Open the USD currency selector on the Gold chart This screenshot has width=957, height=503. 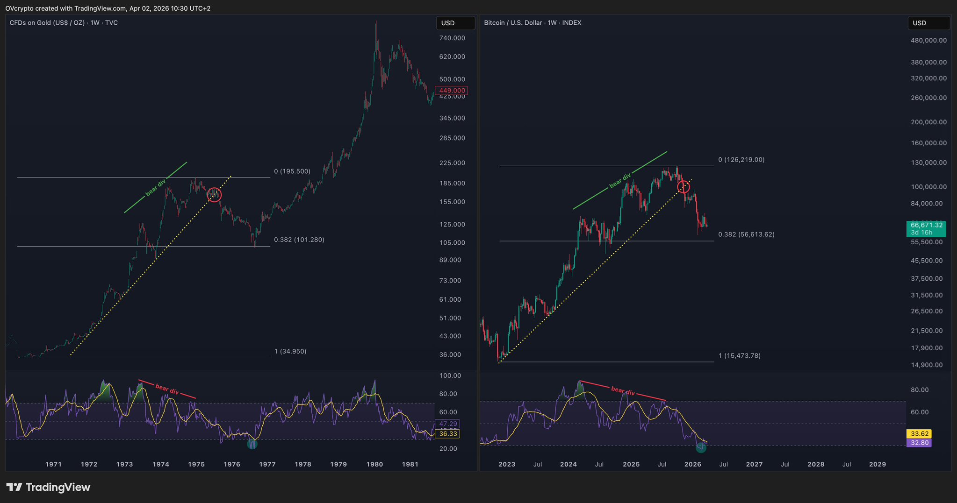(455, 23)
